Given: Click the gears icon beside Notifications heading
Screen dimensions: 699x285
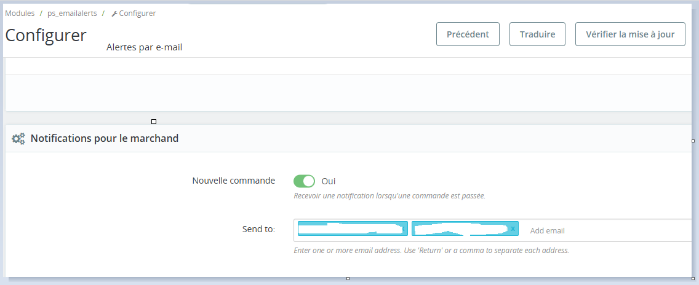Looking at the screenshot, I should coord(18,139).
